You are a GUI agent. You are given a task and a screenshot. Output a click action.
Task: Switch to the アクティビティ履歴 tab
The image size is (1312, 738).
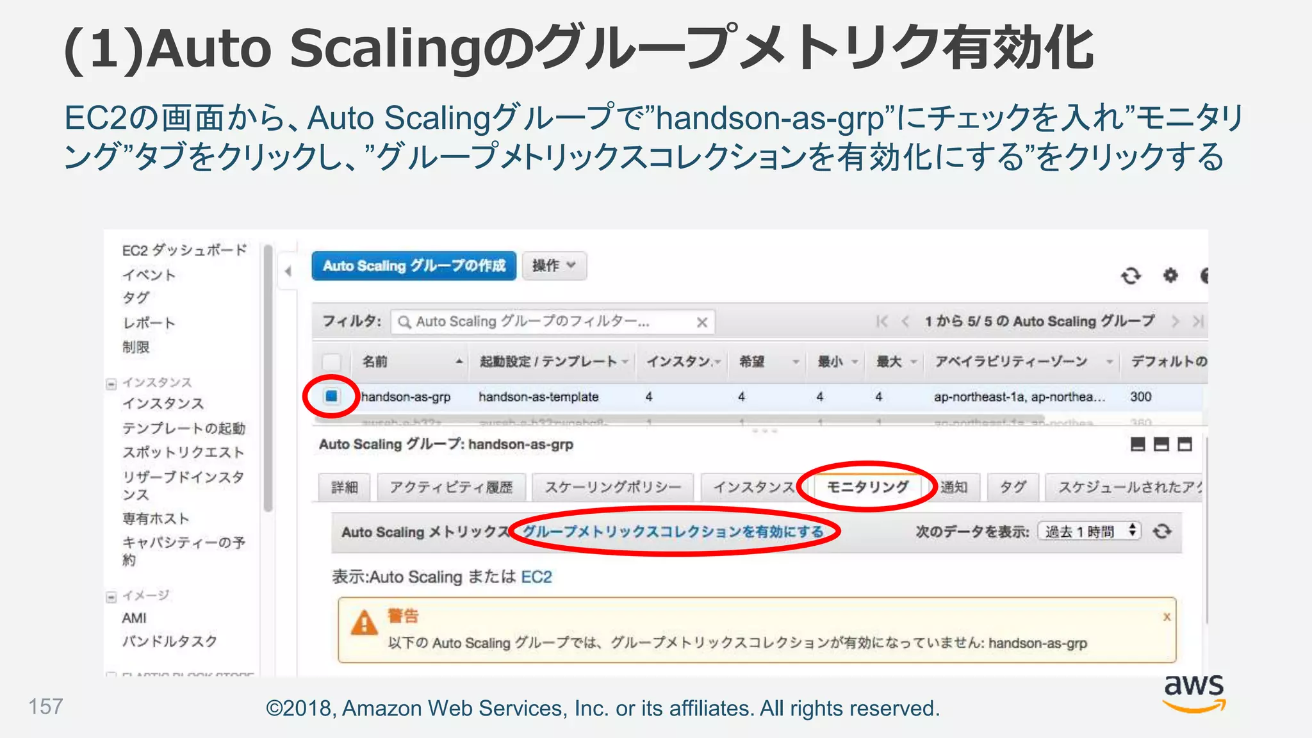(452, 488)
